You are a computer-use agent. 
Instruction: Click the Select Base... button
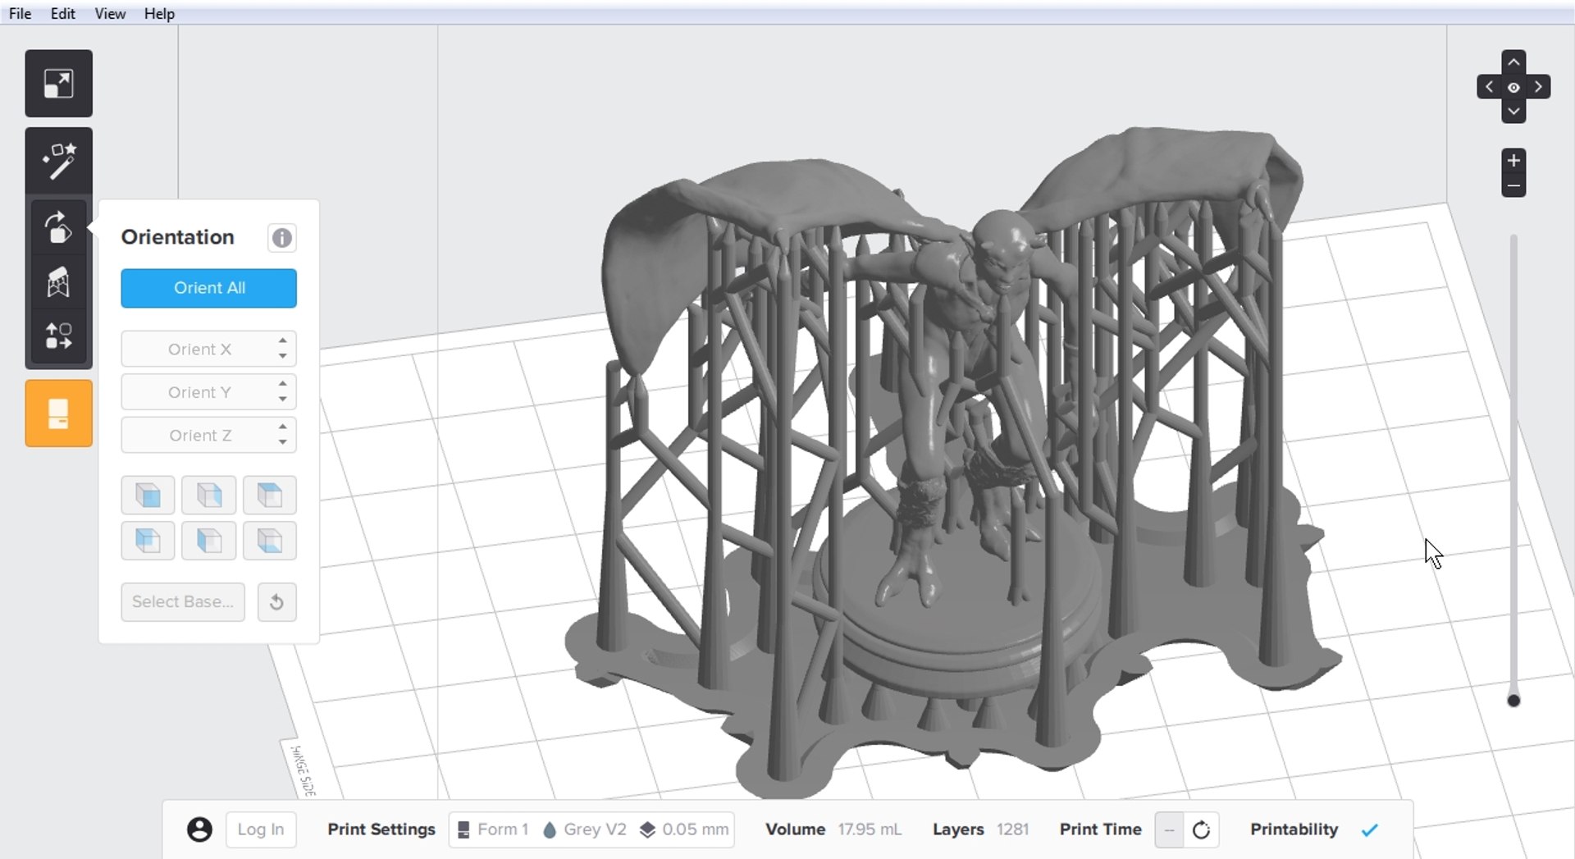click(x=183, y=602)
